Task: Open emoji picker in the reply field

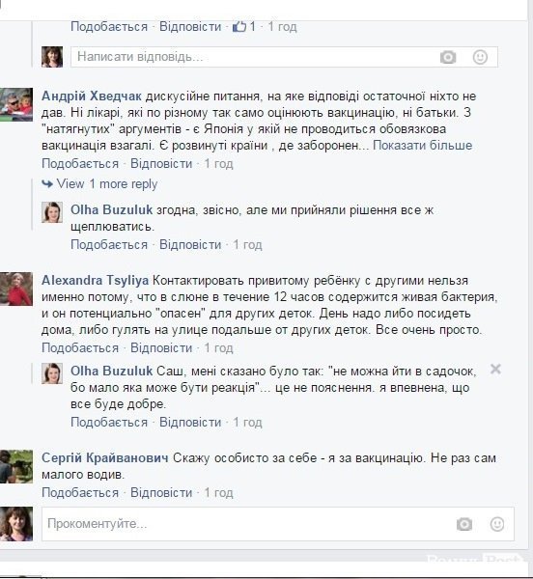Action: [x=480, y=57]
